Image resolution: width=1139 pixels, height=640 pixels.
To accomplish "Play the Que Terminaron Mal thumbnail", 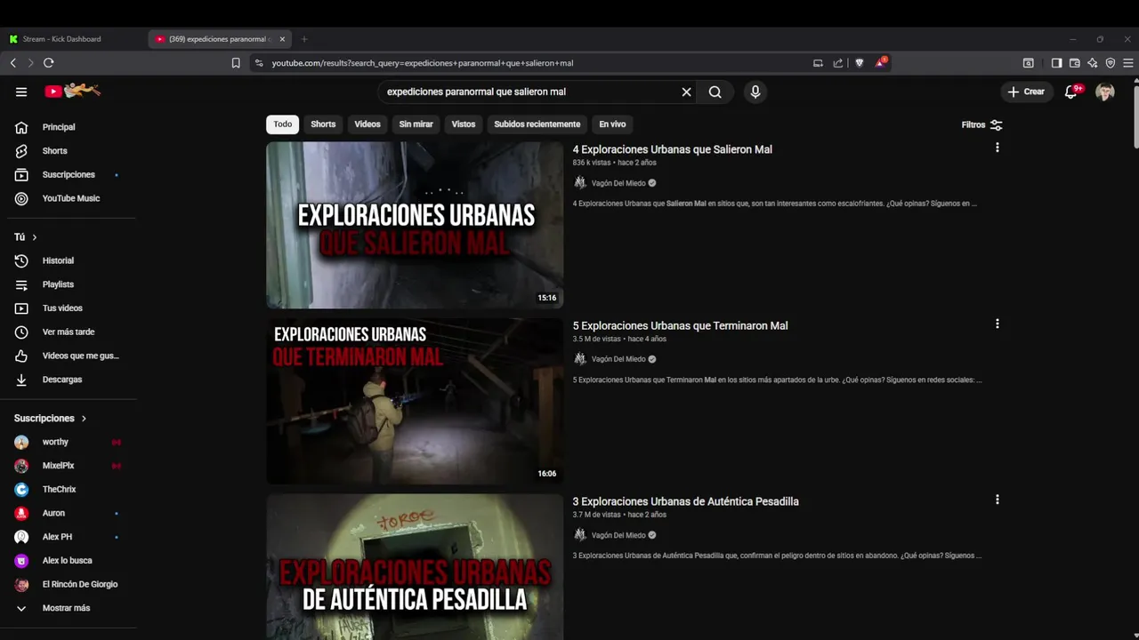I will 415,401.
